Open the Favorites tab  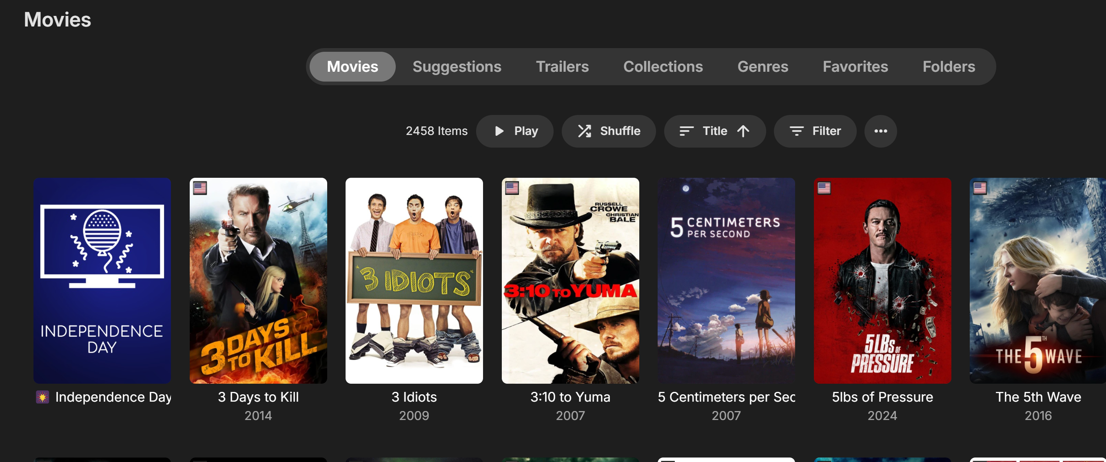(855, 66)
